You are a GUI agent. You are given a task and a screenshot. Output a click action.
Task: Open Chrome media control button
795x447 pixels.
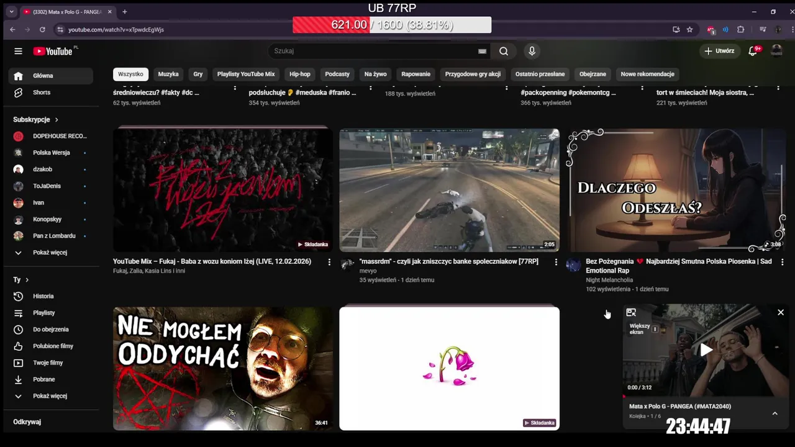[x=763, y=29]
